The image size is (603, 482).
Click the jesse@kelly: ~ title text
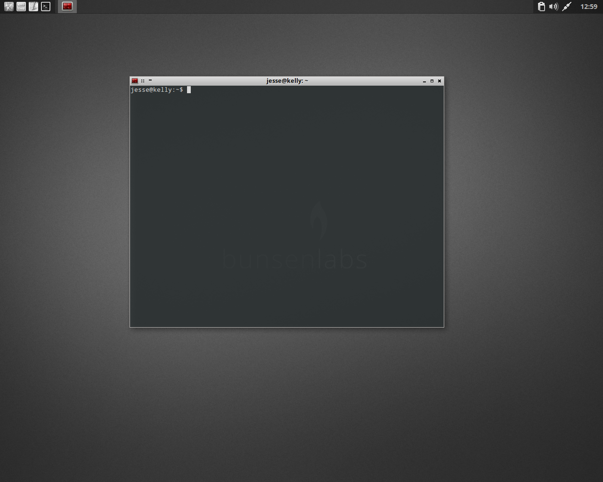coord(287,81)
